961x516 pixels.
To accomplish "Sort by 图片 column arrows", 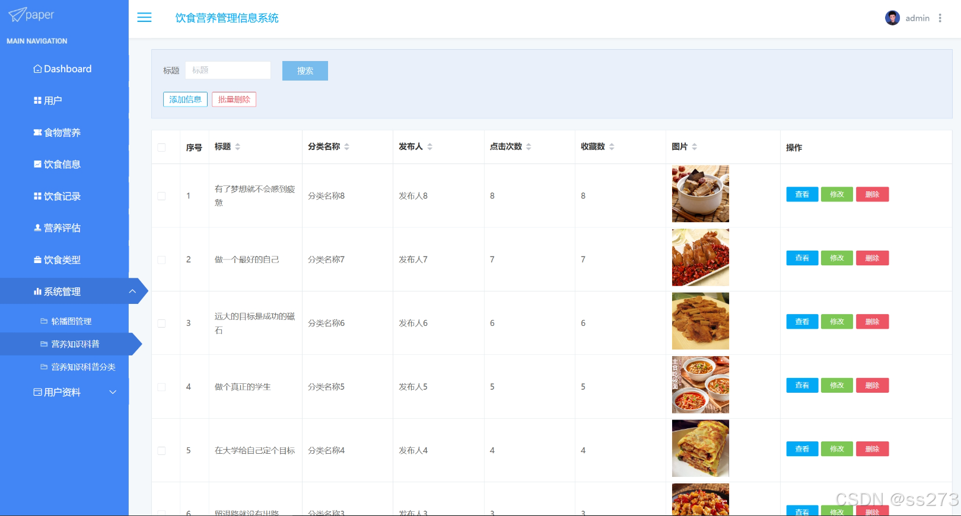I will [x=694, y=146].
